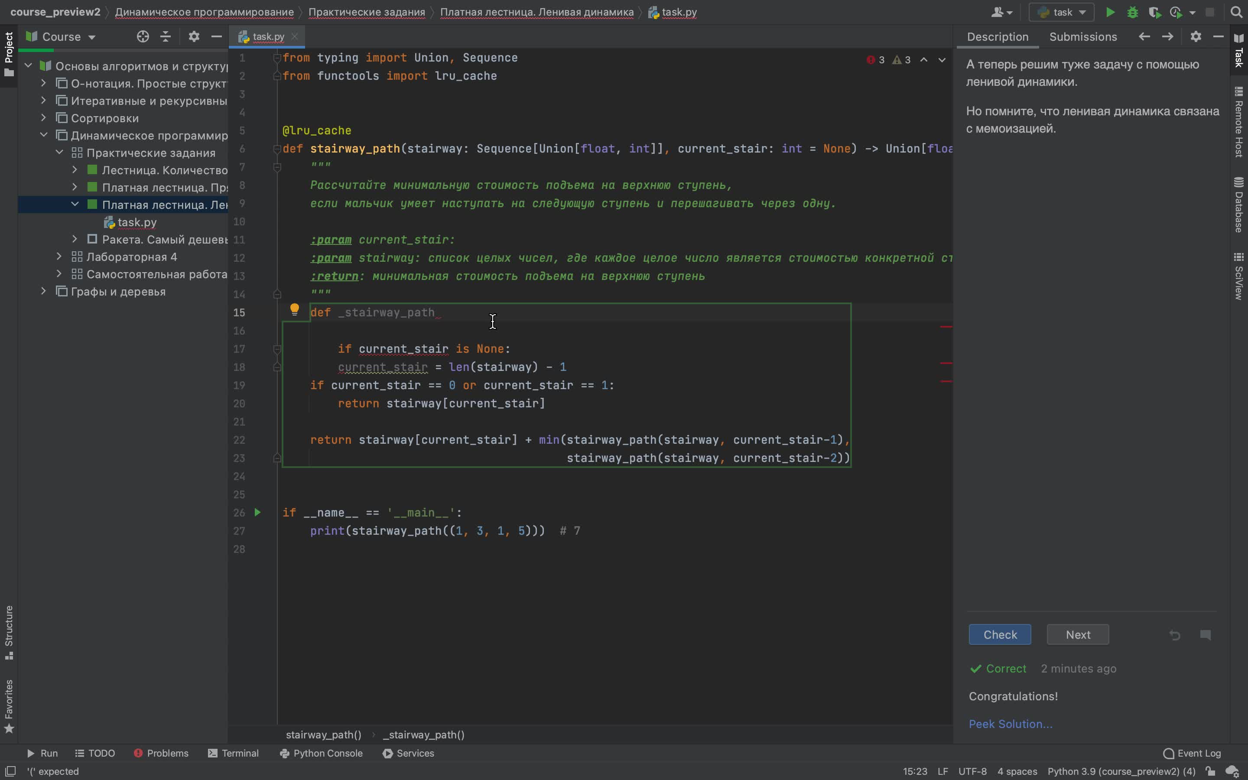This screenshot has width=1248, height=780.
Task: Go to next task arrow in Description panel
Action: click(1167, 37)
